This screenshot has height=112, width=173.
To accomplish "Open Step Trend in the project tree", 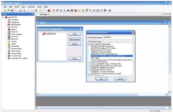I will [16, 51].
